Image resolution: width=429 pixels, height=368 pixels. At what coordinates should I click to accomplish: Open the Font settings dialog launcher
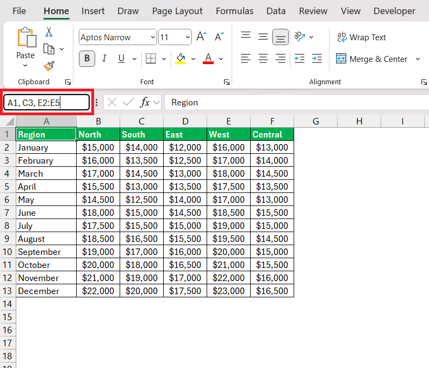227,82
